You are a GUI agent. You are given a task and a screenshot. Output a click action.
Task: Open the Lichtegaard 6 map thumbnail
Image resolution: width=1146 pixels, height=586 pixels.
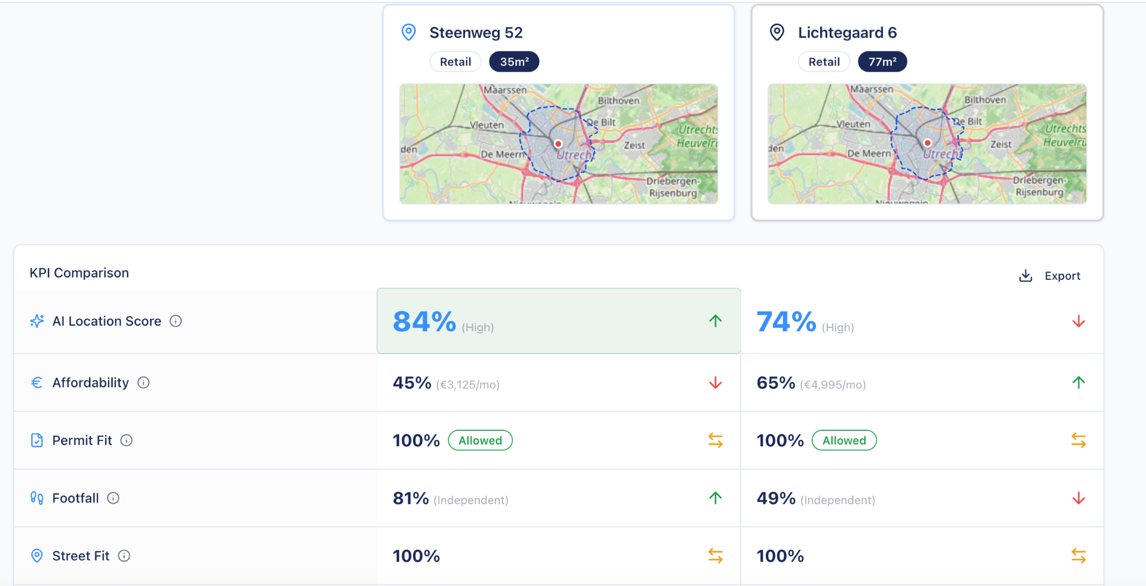[x=927, y=144]
